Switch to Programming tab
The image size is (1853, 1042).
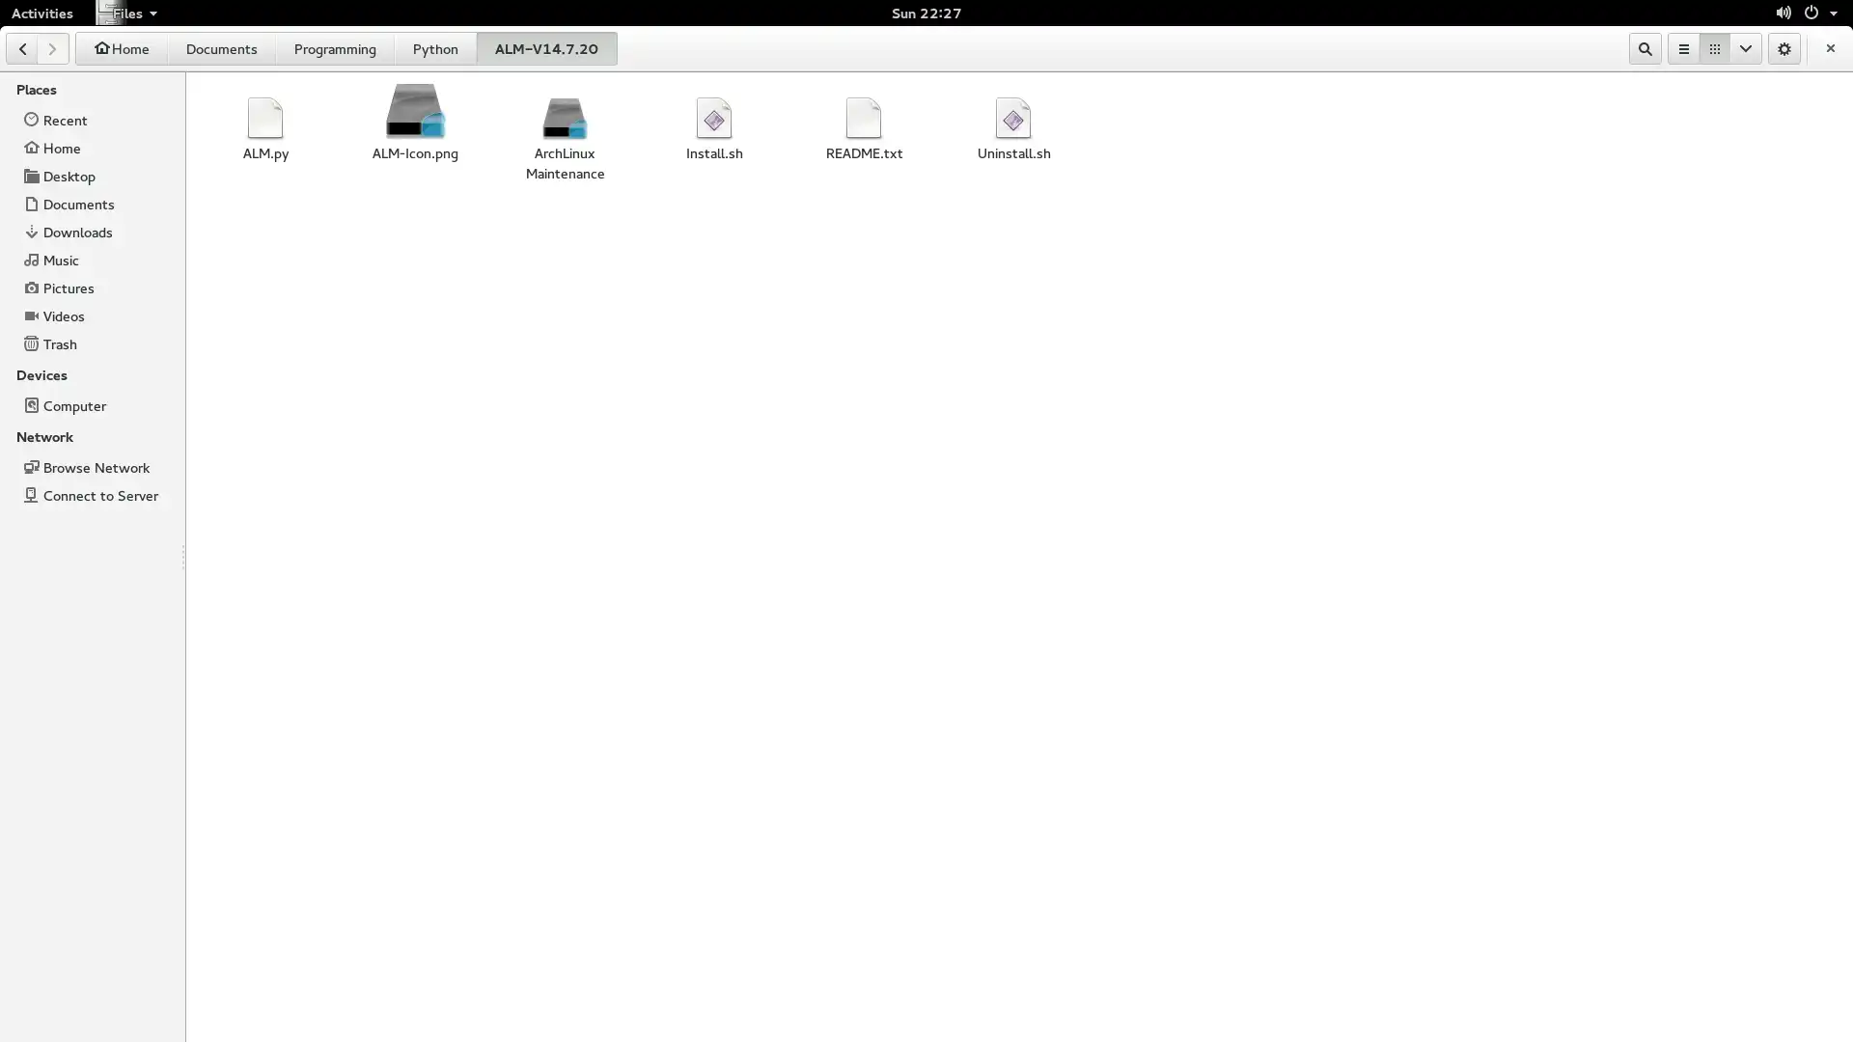coord(335,48)
